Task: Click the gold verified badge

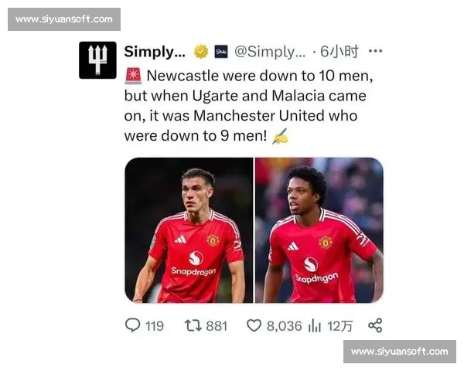Action: click(201, 52)
